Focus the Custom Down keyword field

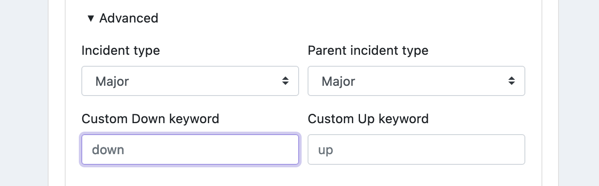(190, 149)
